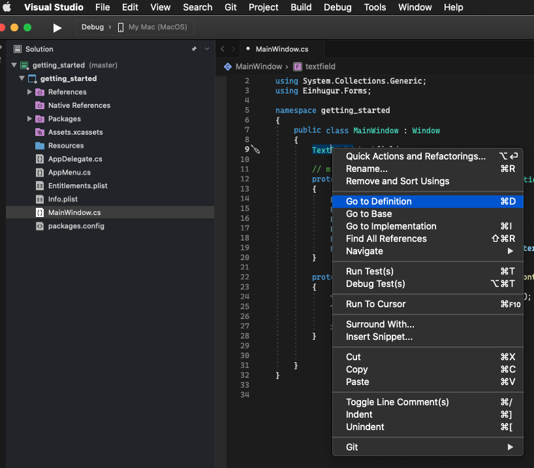Open the Tools menu in the menu bar
This screenshot has width=534, height=468.
click(x=375, y=7)
